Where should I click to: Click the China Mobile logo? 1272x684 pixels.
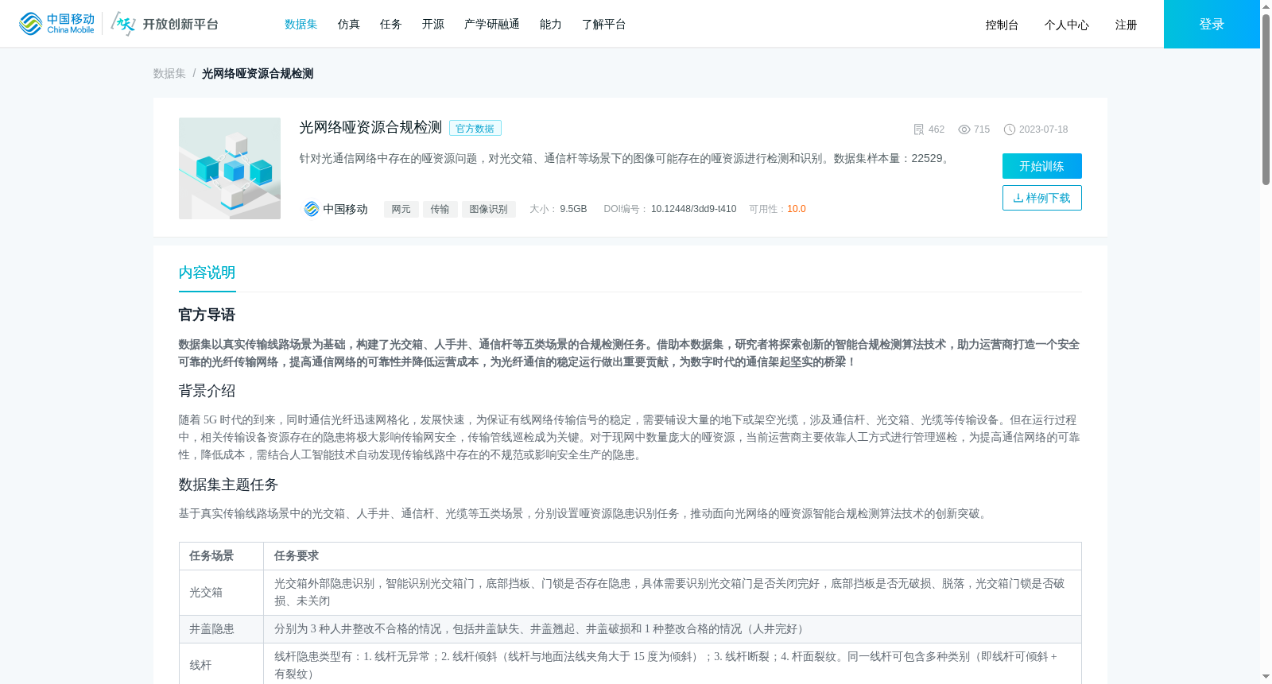click(56, 24)
